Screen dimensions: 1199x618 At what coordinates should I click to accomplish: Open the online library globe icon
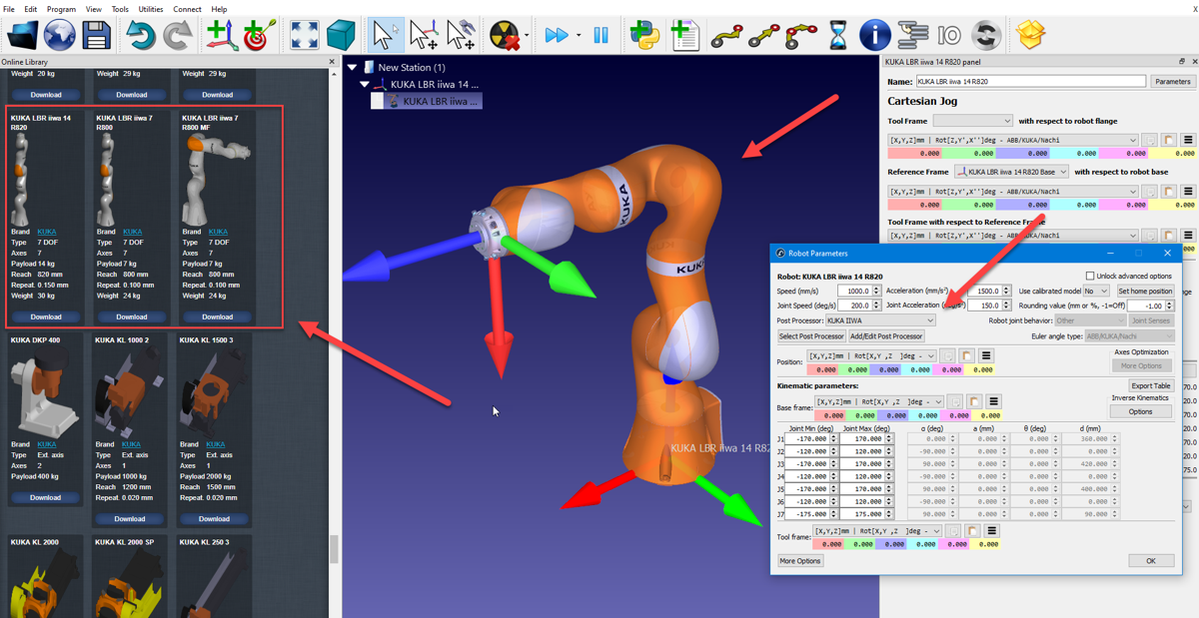[x=59, y=36]
